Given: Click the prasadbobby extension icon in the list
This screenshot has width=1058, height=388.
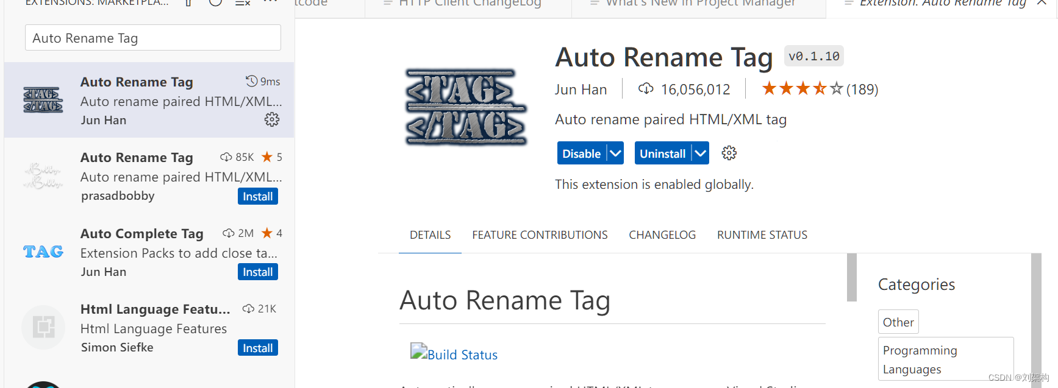Looking at the screenshot, I should (x=43, y=176).
